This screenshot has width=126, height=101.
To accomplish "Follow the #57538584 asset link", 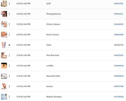I will 119,97.
